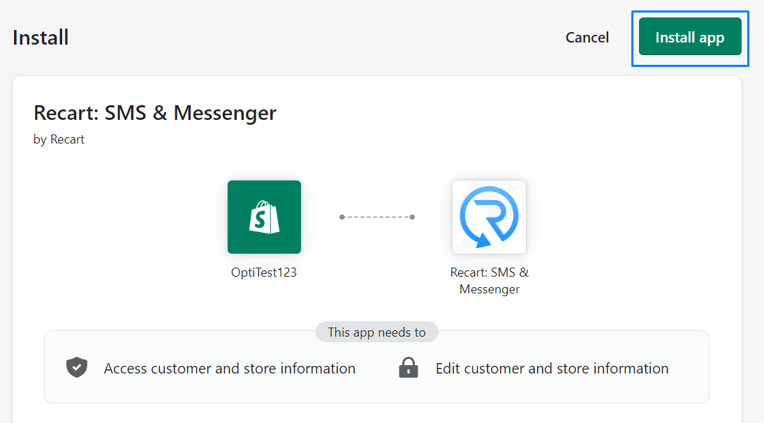
Task: Click the "by Recart" developer text
Action: click(59, 139)
